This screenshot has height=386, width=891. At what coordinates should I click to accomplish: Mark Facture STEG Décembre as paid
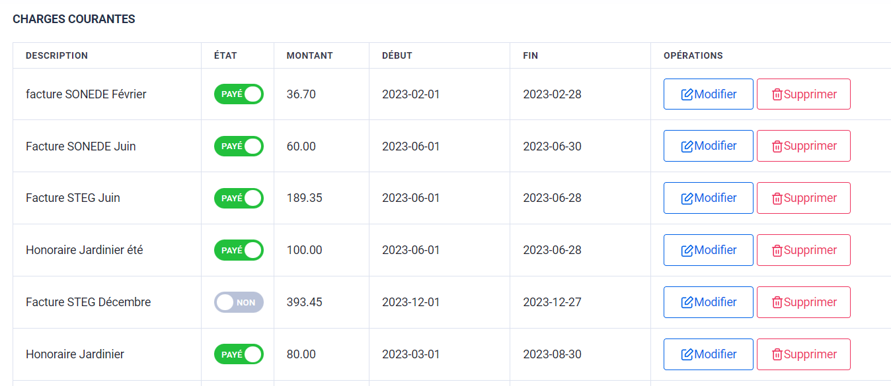[x=239, y=302]
